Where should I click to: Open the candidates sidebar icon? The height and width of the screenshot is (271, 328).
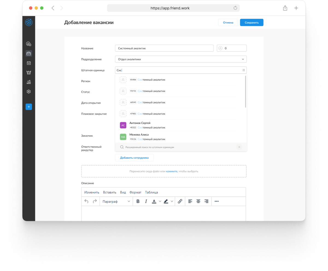pos(29,44)
